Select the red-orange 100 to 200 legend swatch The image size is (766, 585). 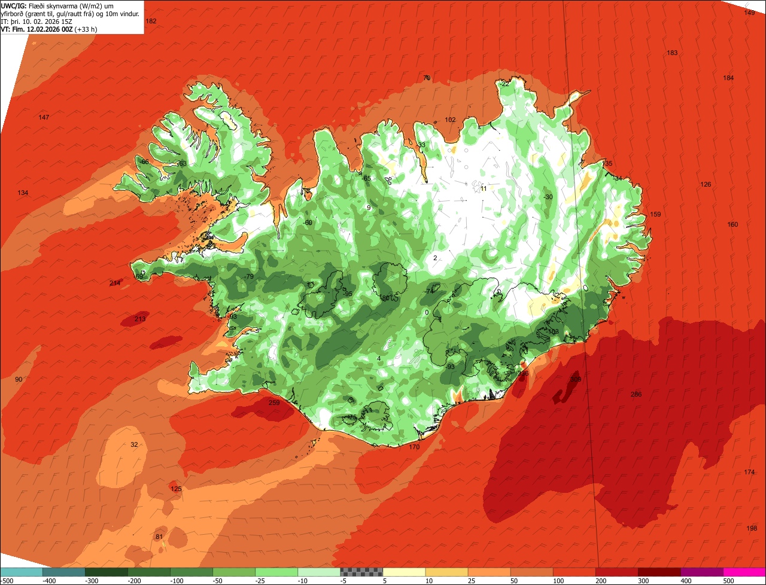click(x=573, y=572)
